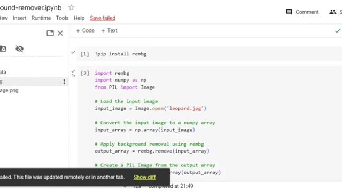
Task: Toggle hidden files visibility eye icon
Action: pos(19,49)
